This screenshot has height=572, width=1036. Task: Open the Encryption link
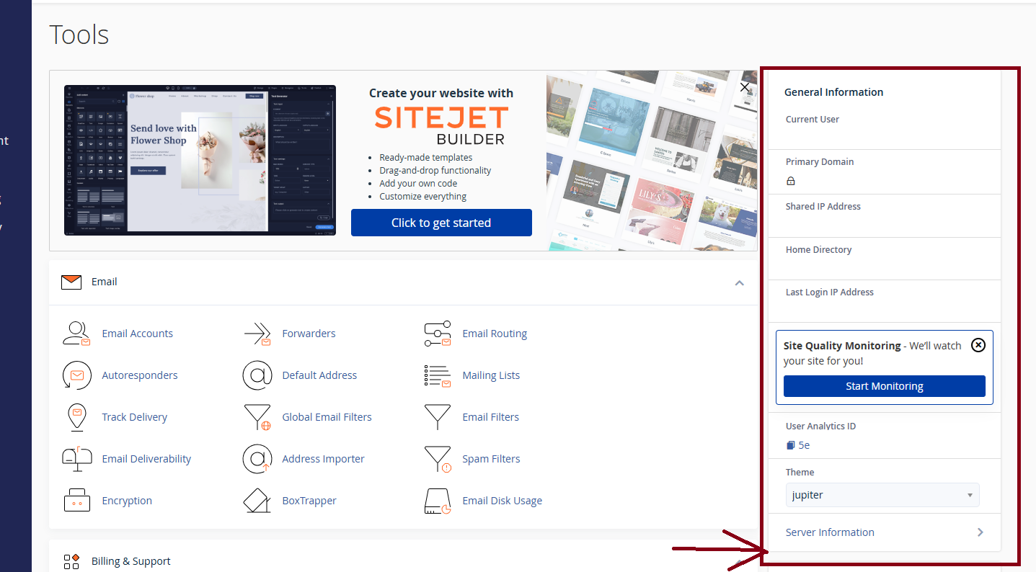click(x=127, y=501)
